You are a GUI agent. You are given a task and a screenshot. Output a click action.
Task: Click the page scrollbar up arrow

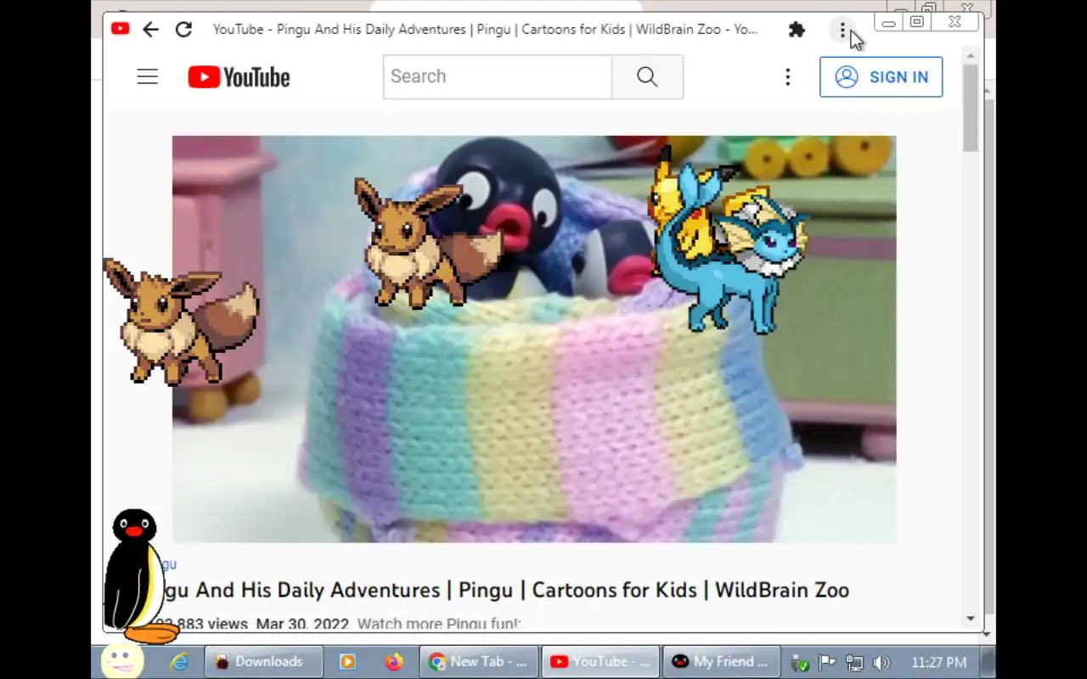pyautogui.click(x=971, y=55)
